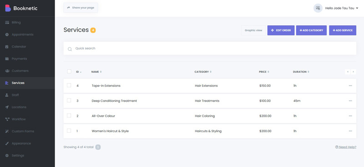Click the Workflow diagram icon in sidebar
This screenshot has width=364, height=167.
point(7,119)
